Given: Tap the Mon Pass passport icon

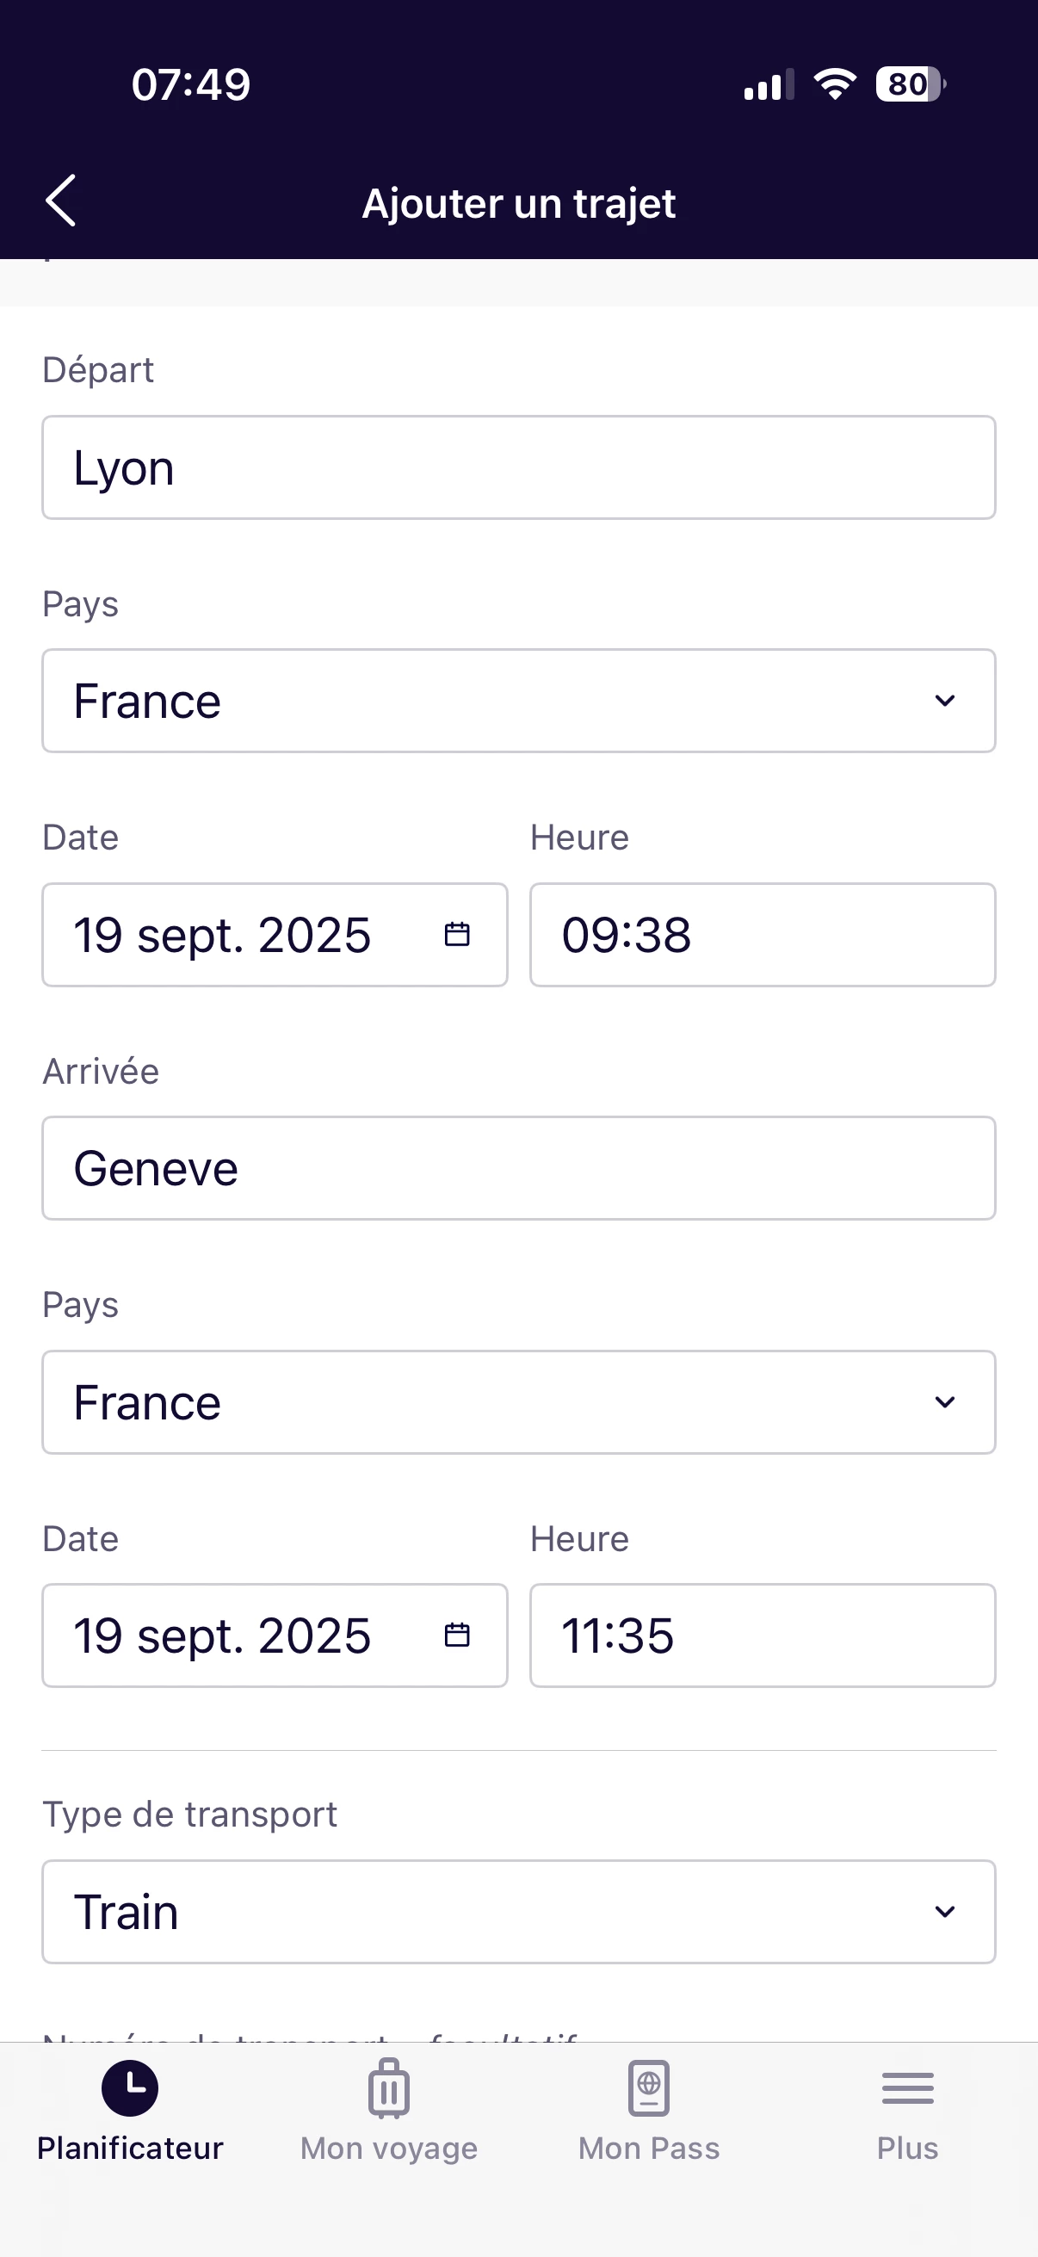Looking at the screenshot, I should pos(649,2088).
